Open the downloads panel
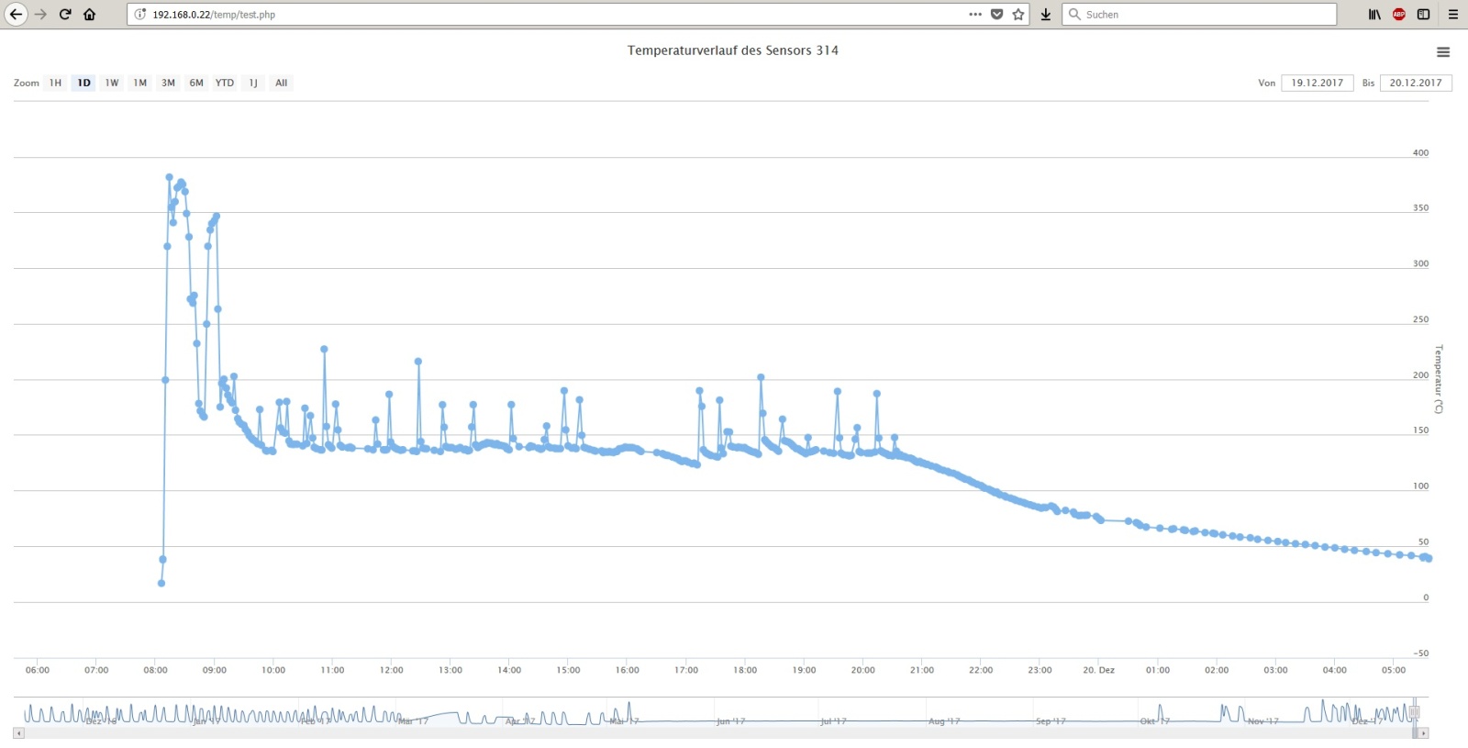 pyautogui.click(x=1046, y=15)
